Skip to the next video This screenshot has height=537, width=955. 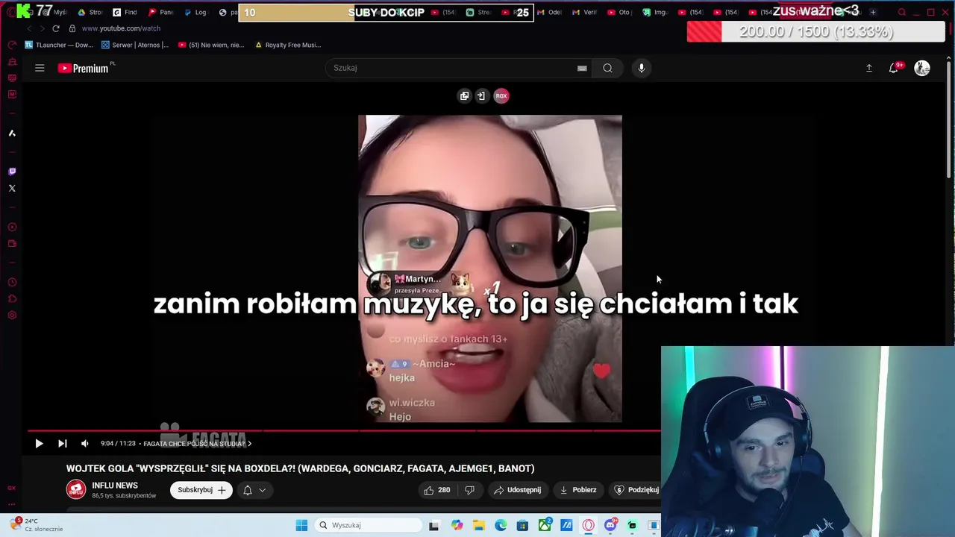click(x=63, y=443)
